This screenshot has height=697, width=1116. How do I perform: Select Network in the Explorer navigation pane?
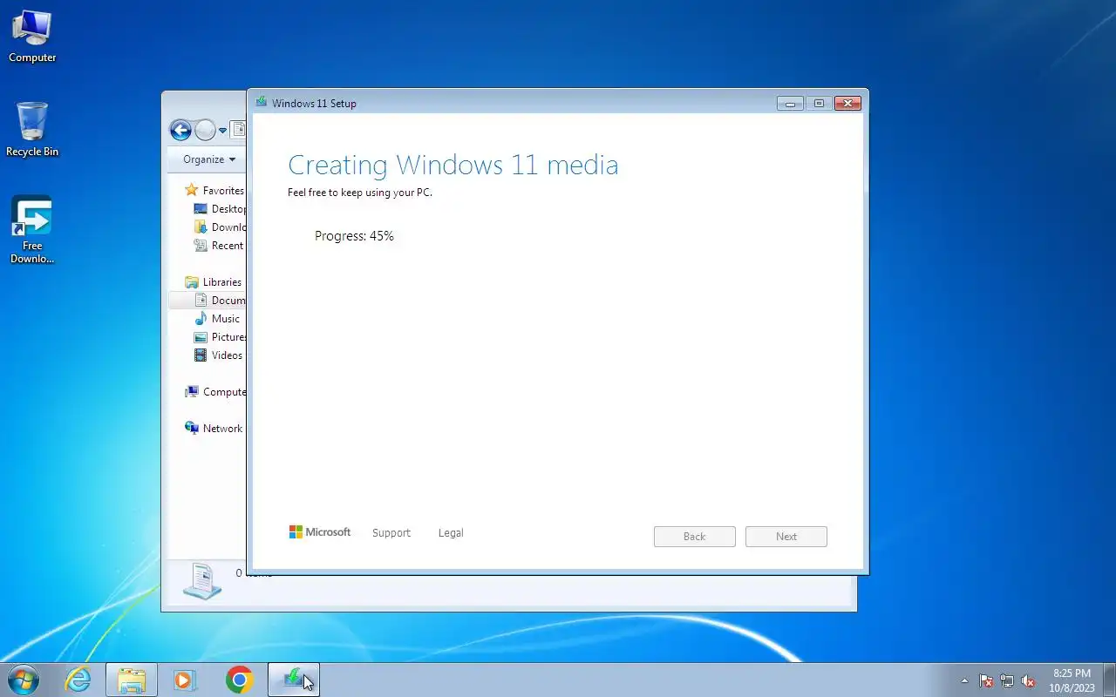pos(214,429)
